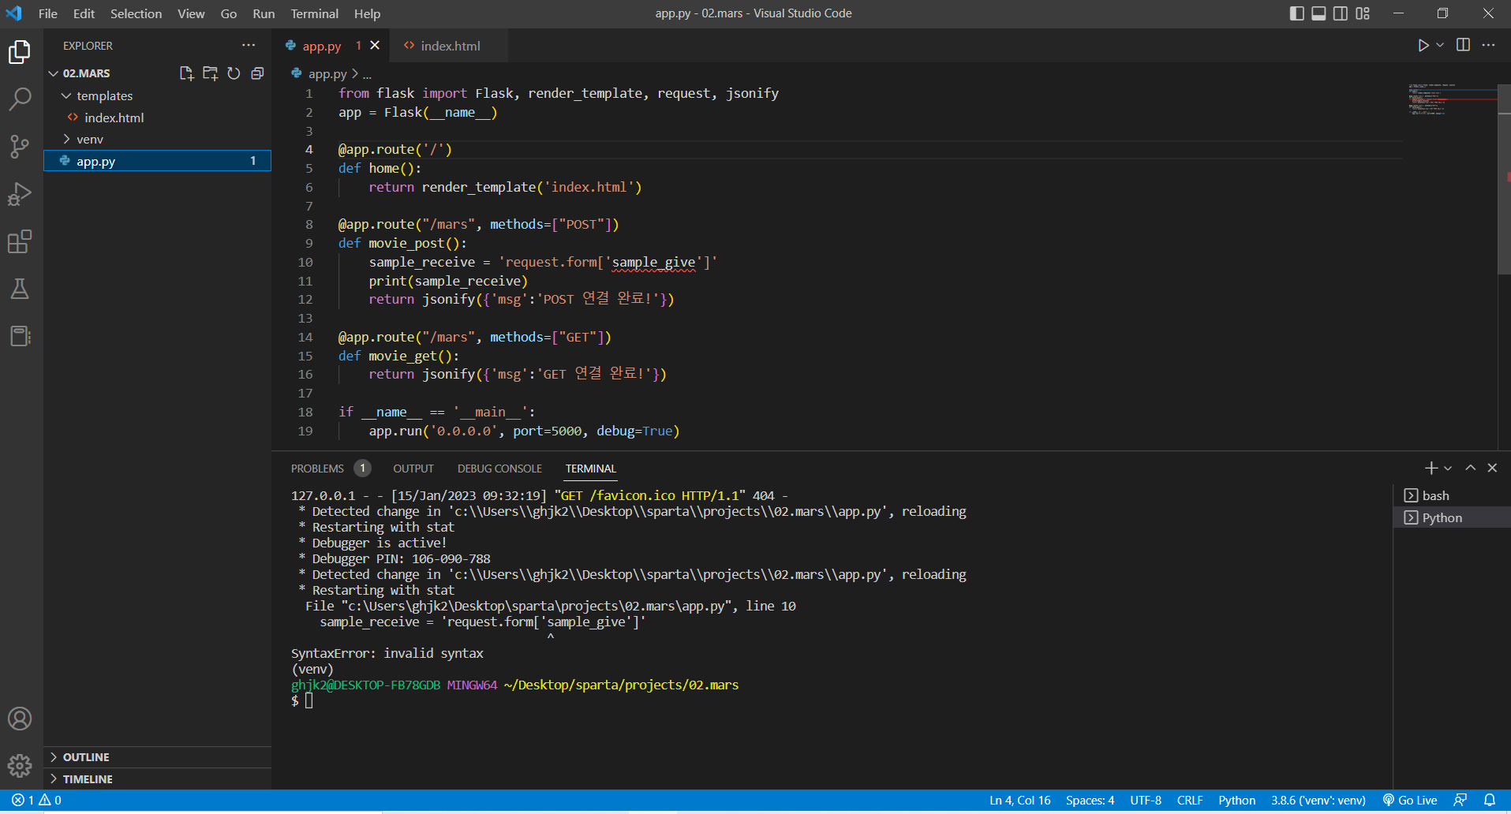Open the Go menu
Image resolution: width=1511 pixels, height=814 pixels.
[x=229, y=13]
